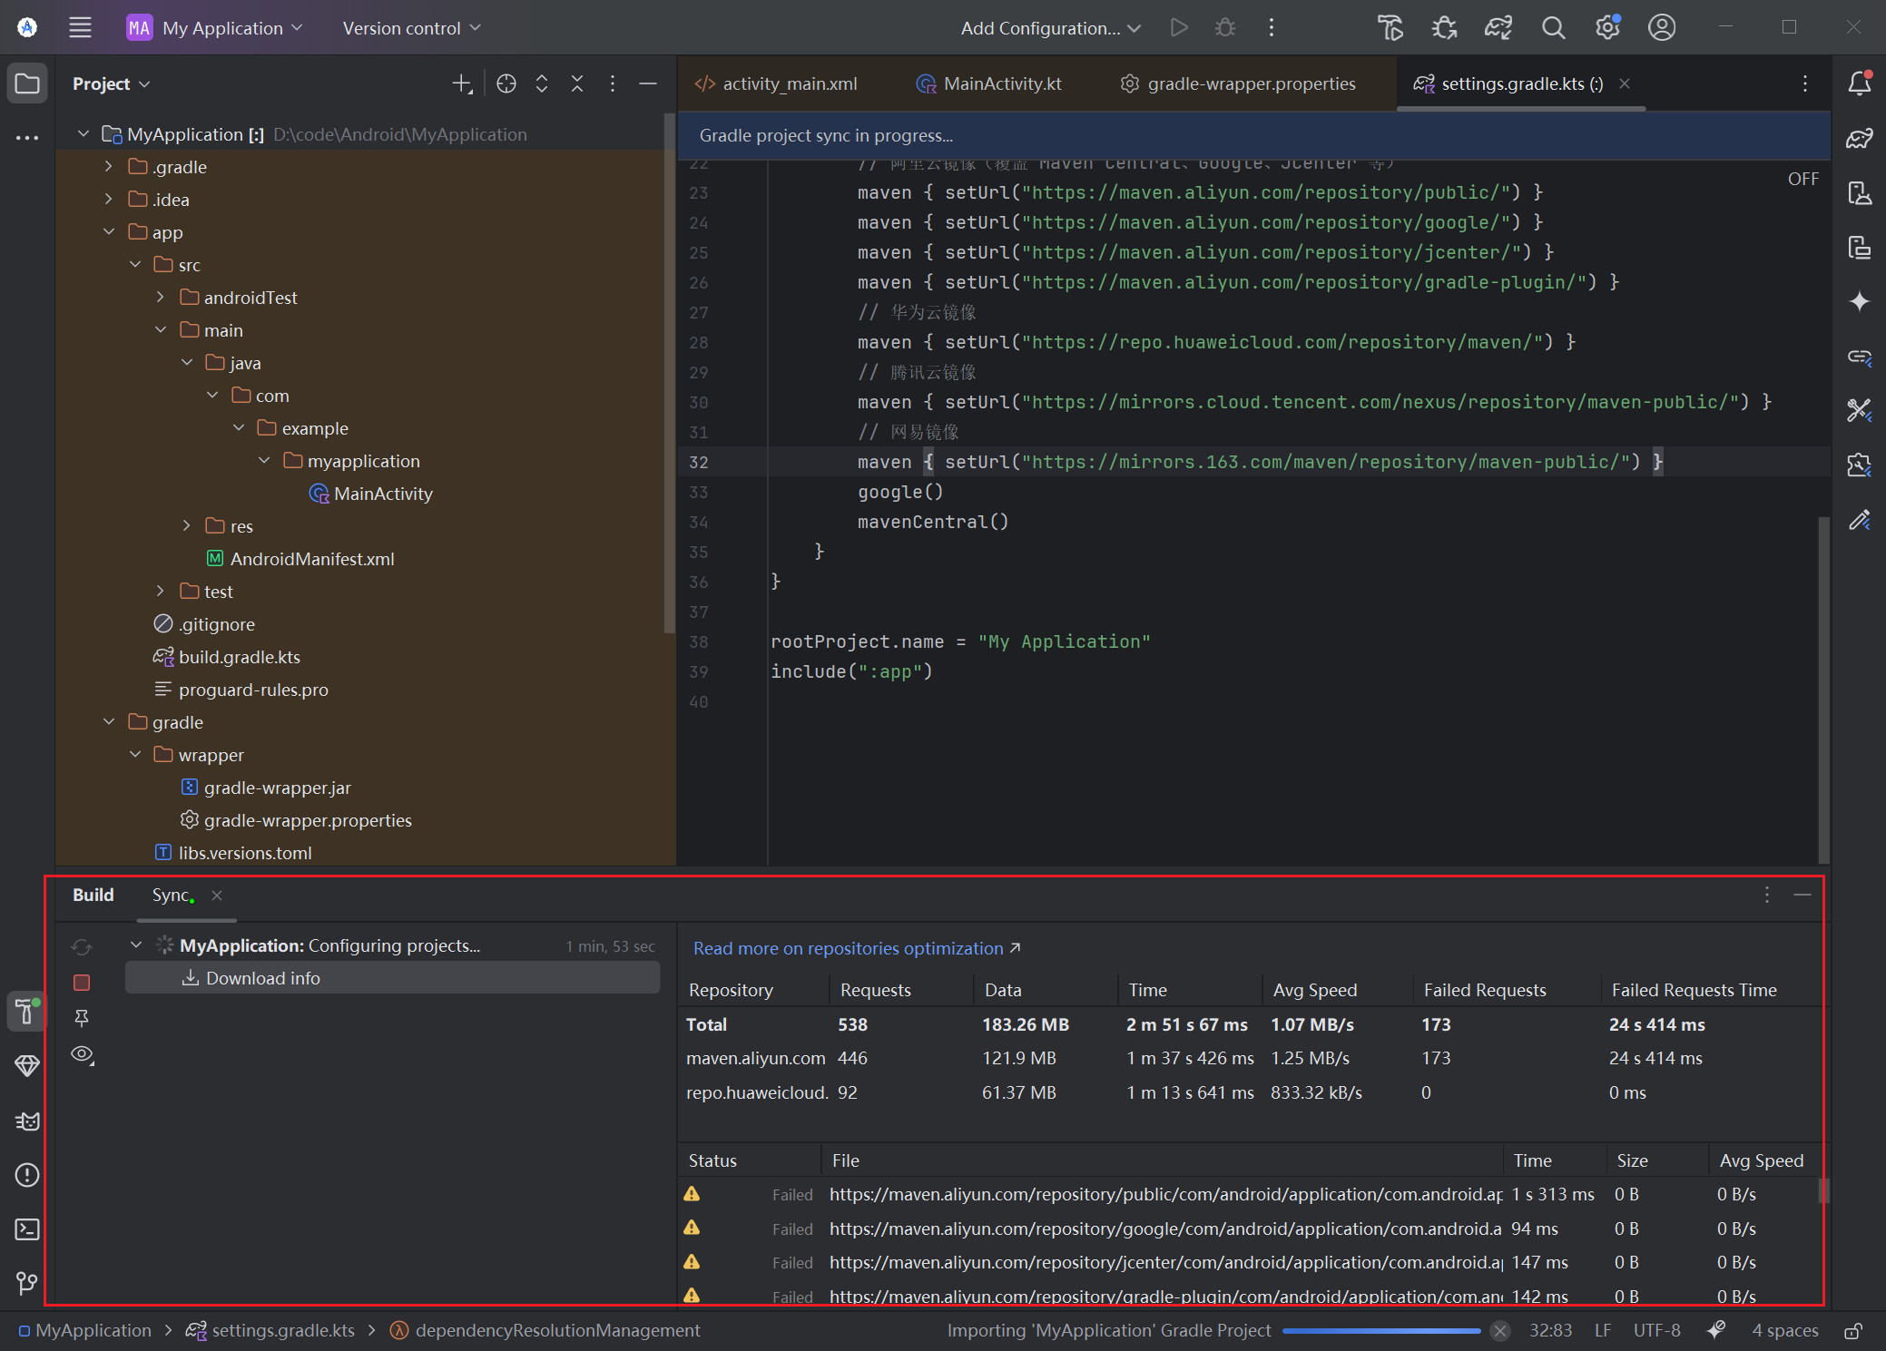Image resolution: width=1886 pixels, height=1351 pixels.
Task: Toggle the build view eye option
Action: pos(82,1054)
